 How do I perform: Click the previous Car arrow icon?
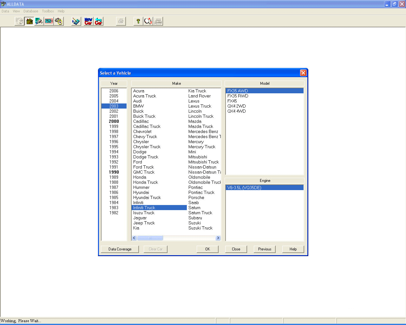[x=99, y=21]
